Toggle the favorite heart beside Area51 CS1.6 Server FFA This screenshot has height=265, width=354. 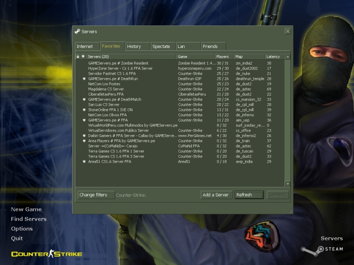[x=84, y=162]
